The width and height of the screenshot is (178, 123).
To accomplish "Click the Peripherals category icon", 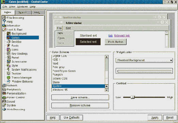I will [x=4, y=89].
